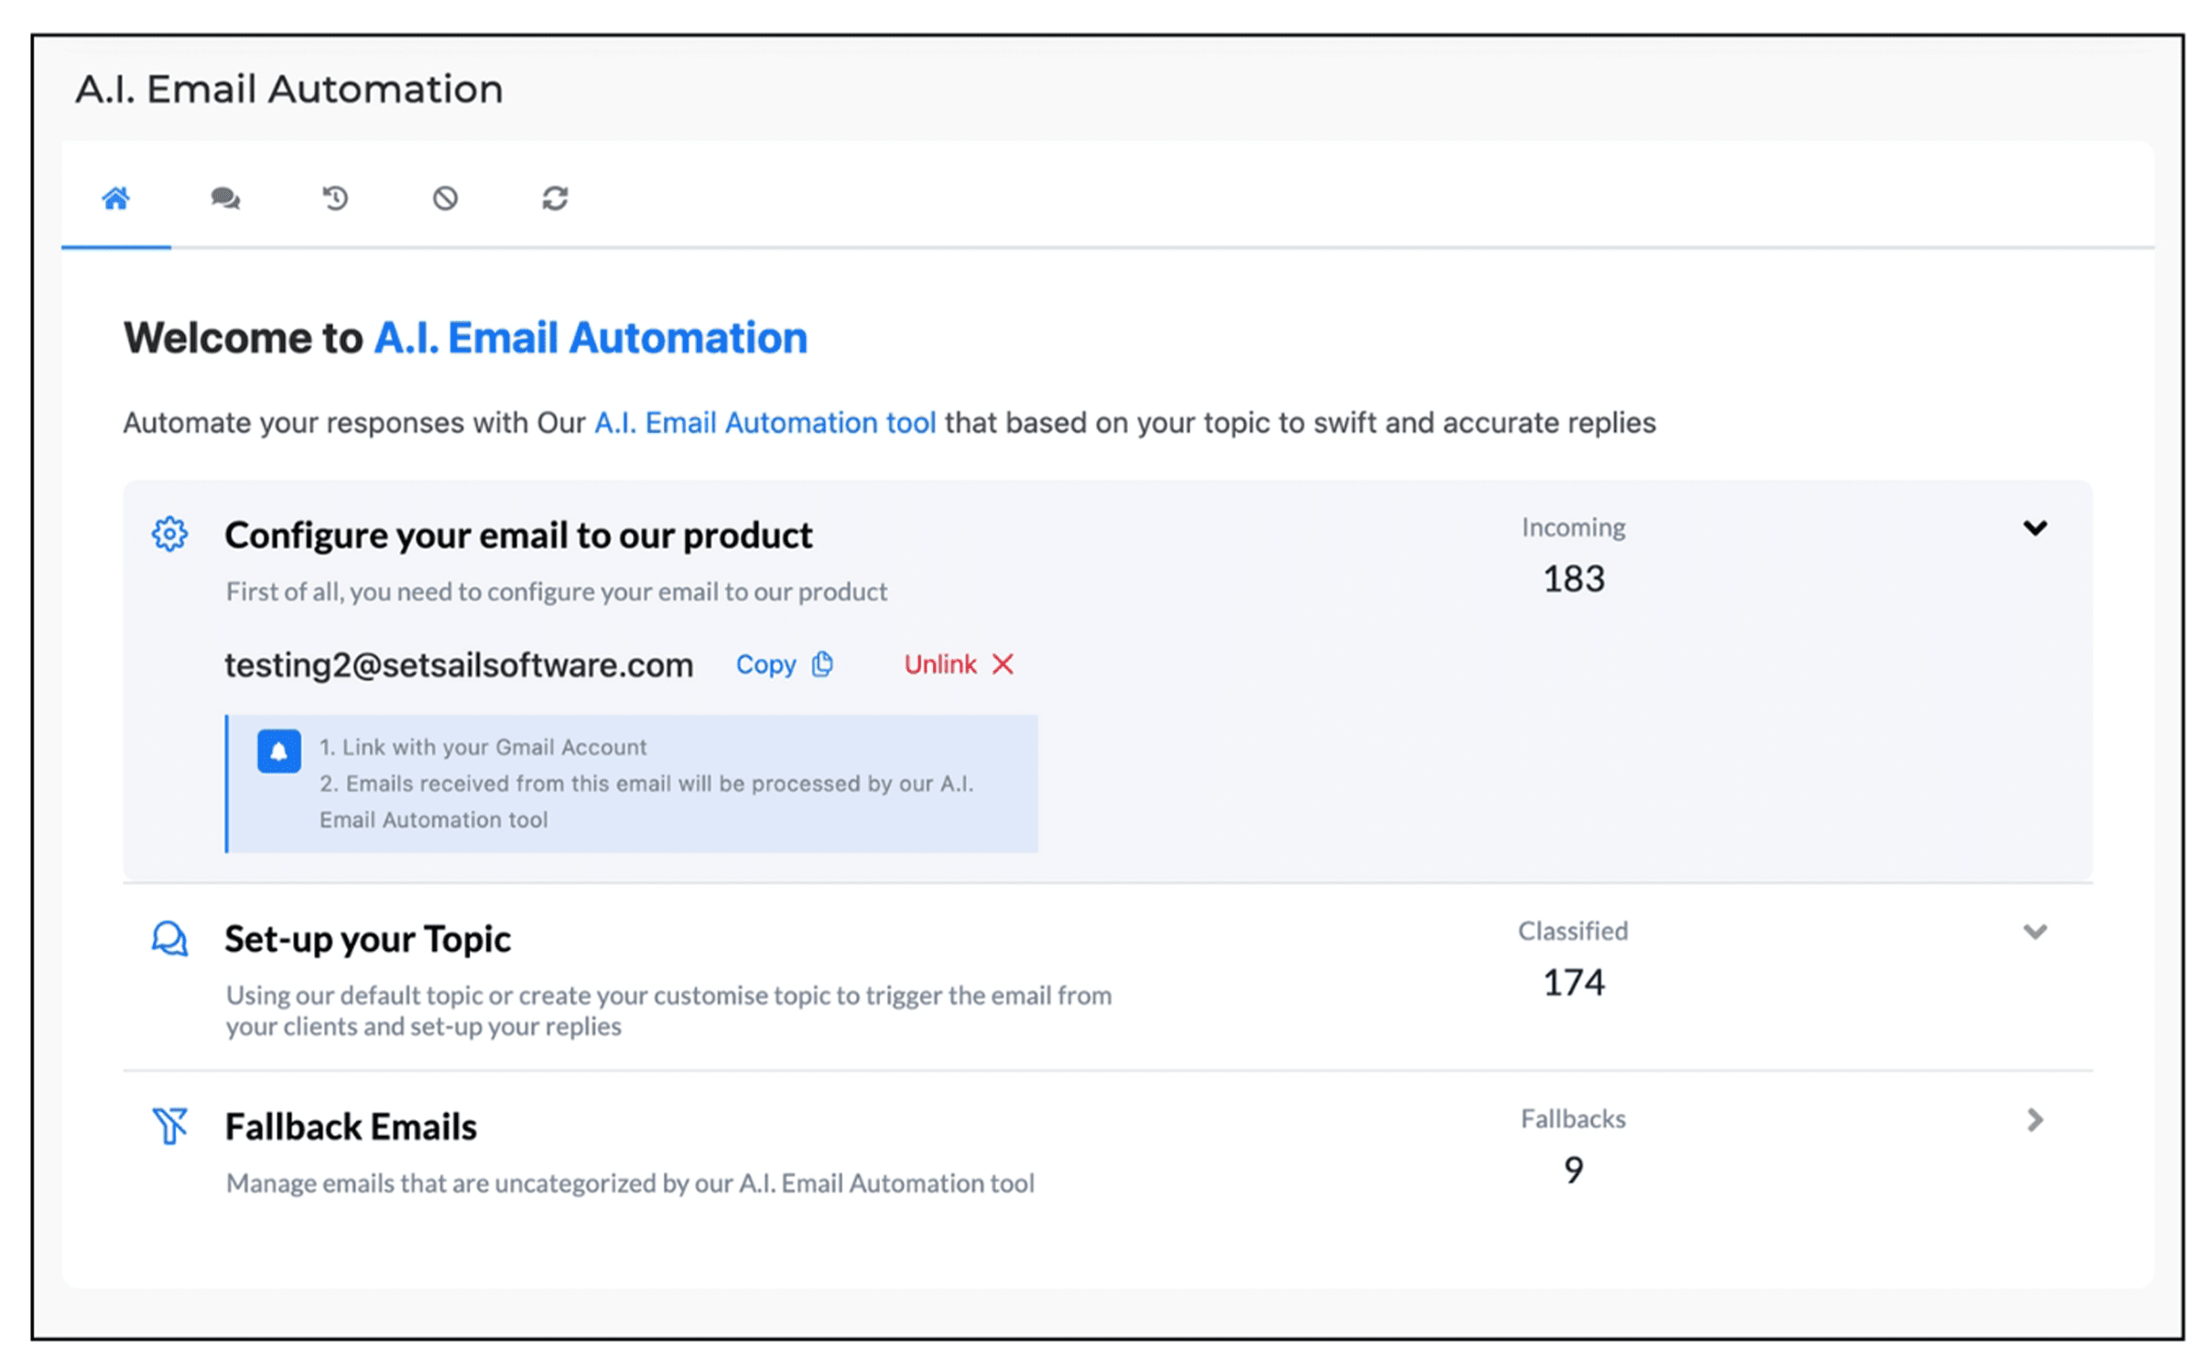Open Fallback Emails with right arrow

(2034, 1119)
